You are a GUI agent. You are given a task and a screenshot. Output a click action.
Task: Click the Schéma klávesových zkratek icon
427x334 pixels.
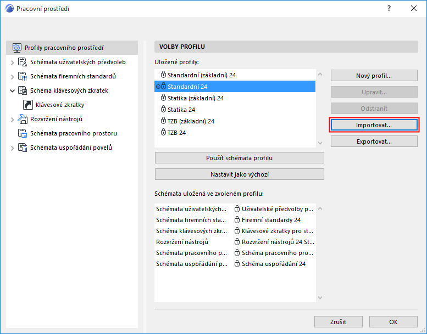[x=23, y=90]
